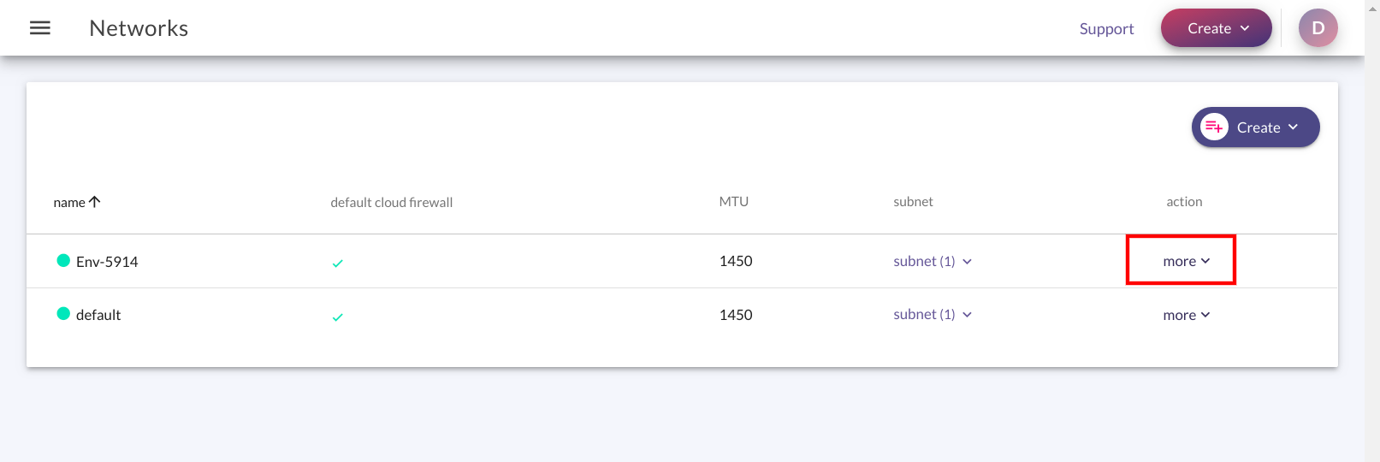The image size is (1380, 462).
Task: Click the purple Create network button
Action: click(x=1255, y=127)
